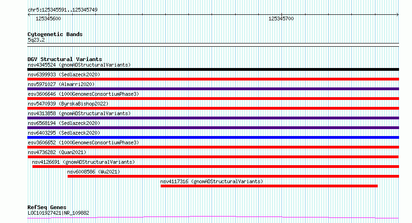Click the red bar of nsv4126691

[215, 167]
